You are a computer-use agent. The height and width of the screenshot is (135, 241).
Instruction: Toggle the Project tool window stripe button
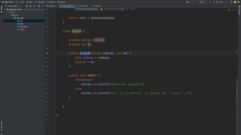click(2, 9)
